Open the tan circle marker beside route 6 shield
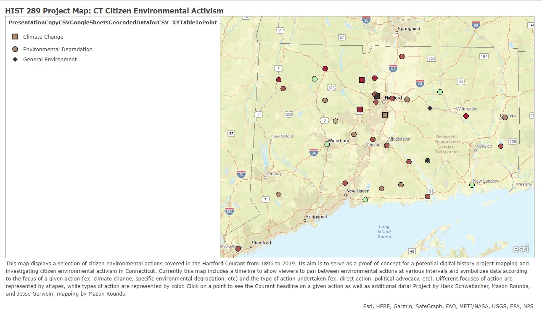This screenshot has height=317, width=542. 336,121
